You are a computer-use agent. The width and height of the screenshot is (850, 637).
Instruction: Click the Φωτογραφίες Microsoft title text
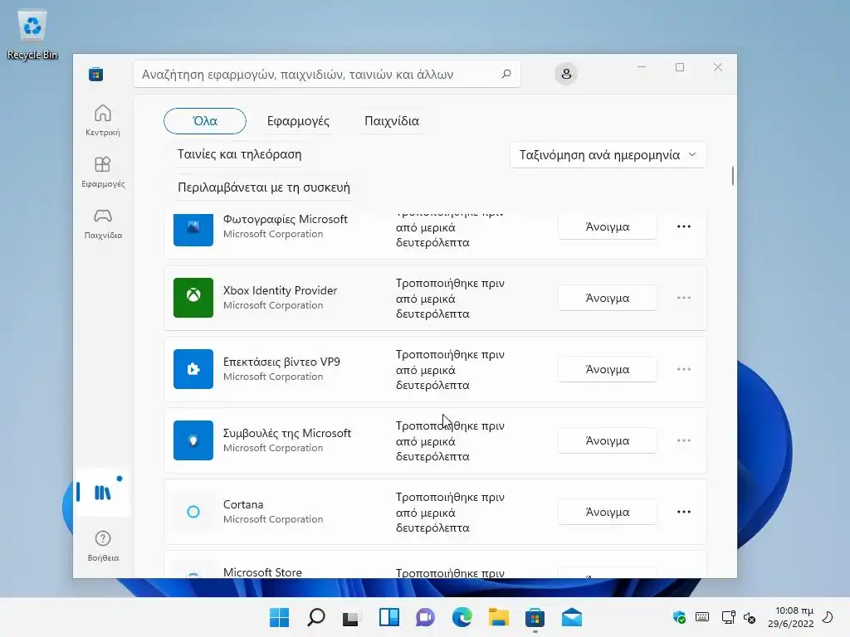pyautogui.click(x=286, y=219)
